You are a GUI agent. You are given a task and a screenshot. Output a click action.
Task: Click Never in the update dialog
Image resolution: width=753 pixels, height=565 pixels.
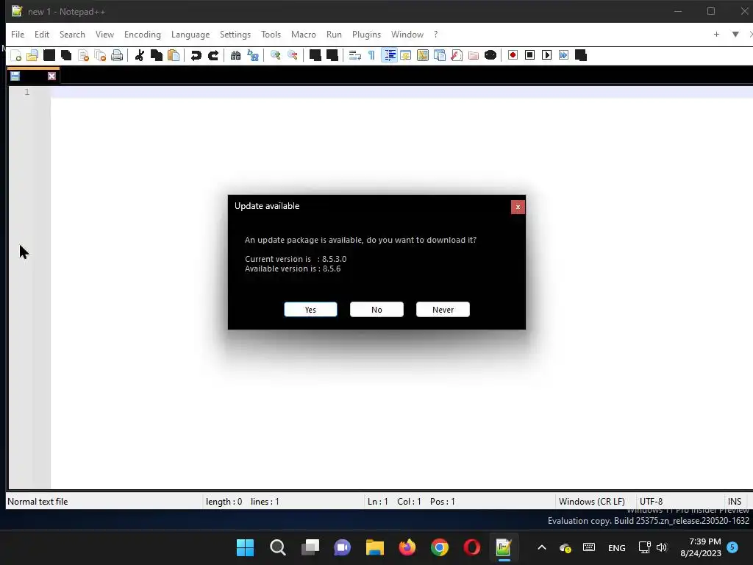[443, 310]
